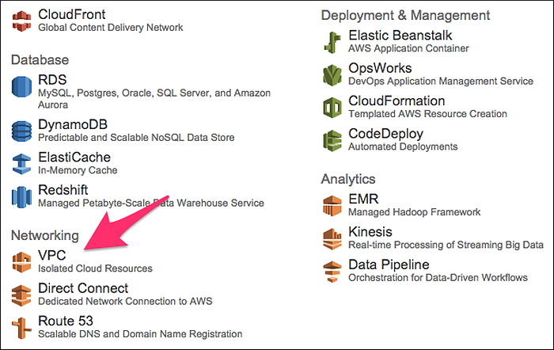The height and width of the screenshot is (350, 554).
Task: Click 'AWS Application Container' description
Action: point(409,48)
